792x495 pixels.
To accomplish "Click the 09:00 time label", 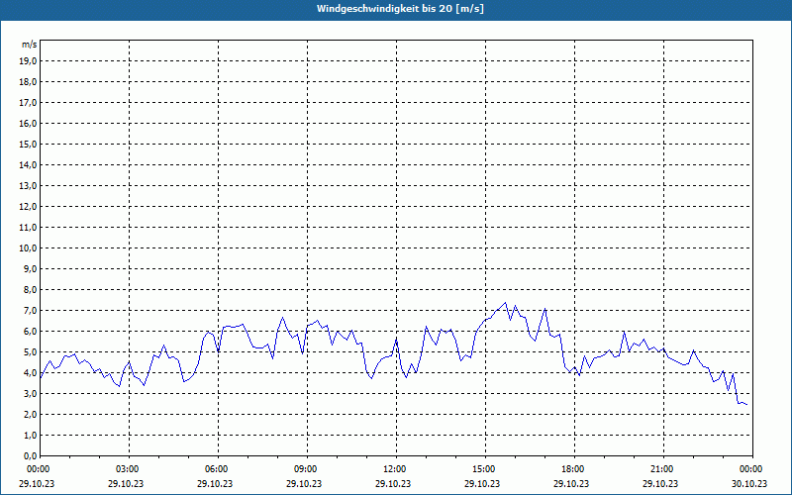I will (307, 469).
